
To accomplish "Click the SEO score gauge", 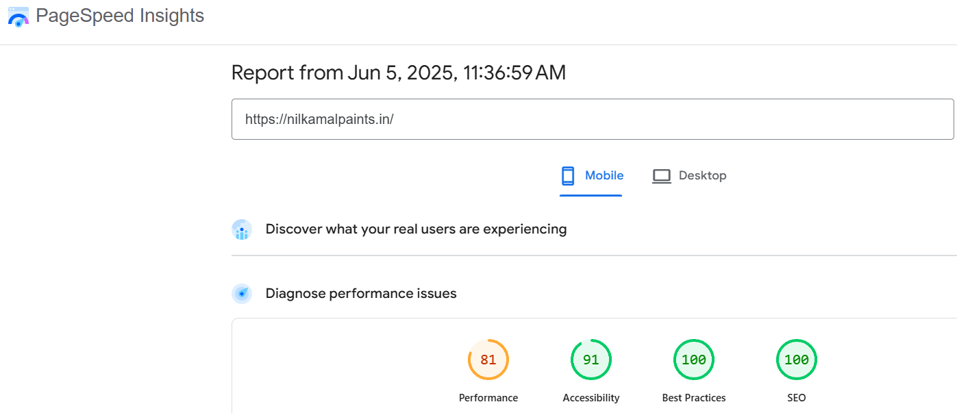I will click(x=797, y=360).
